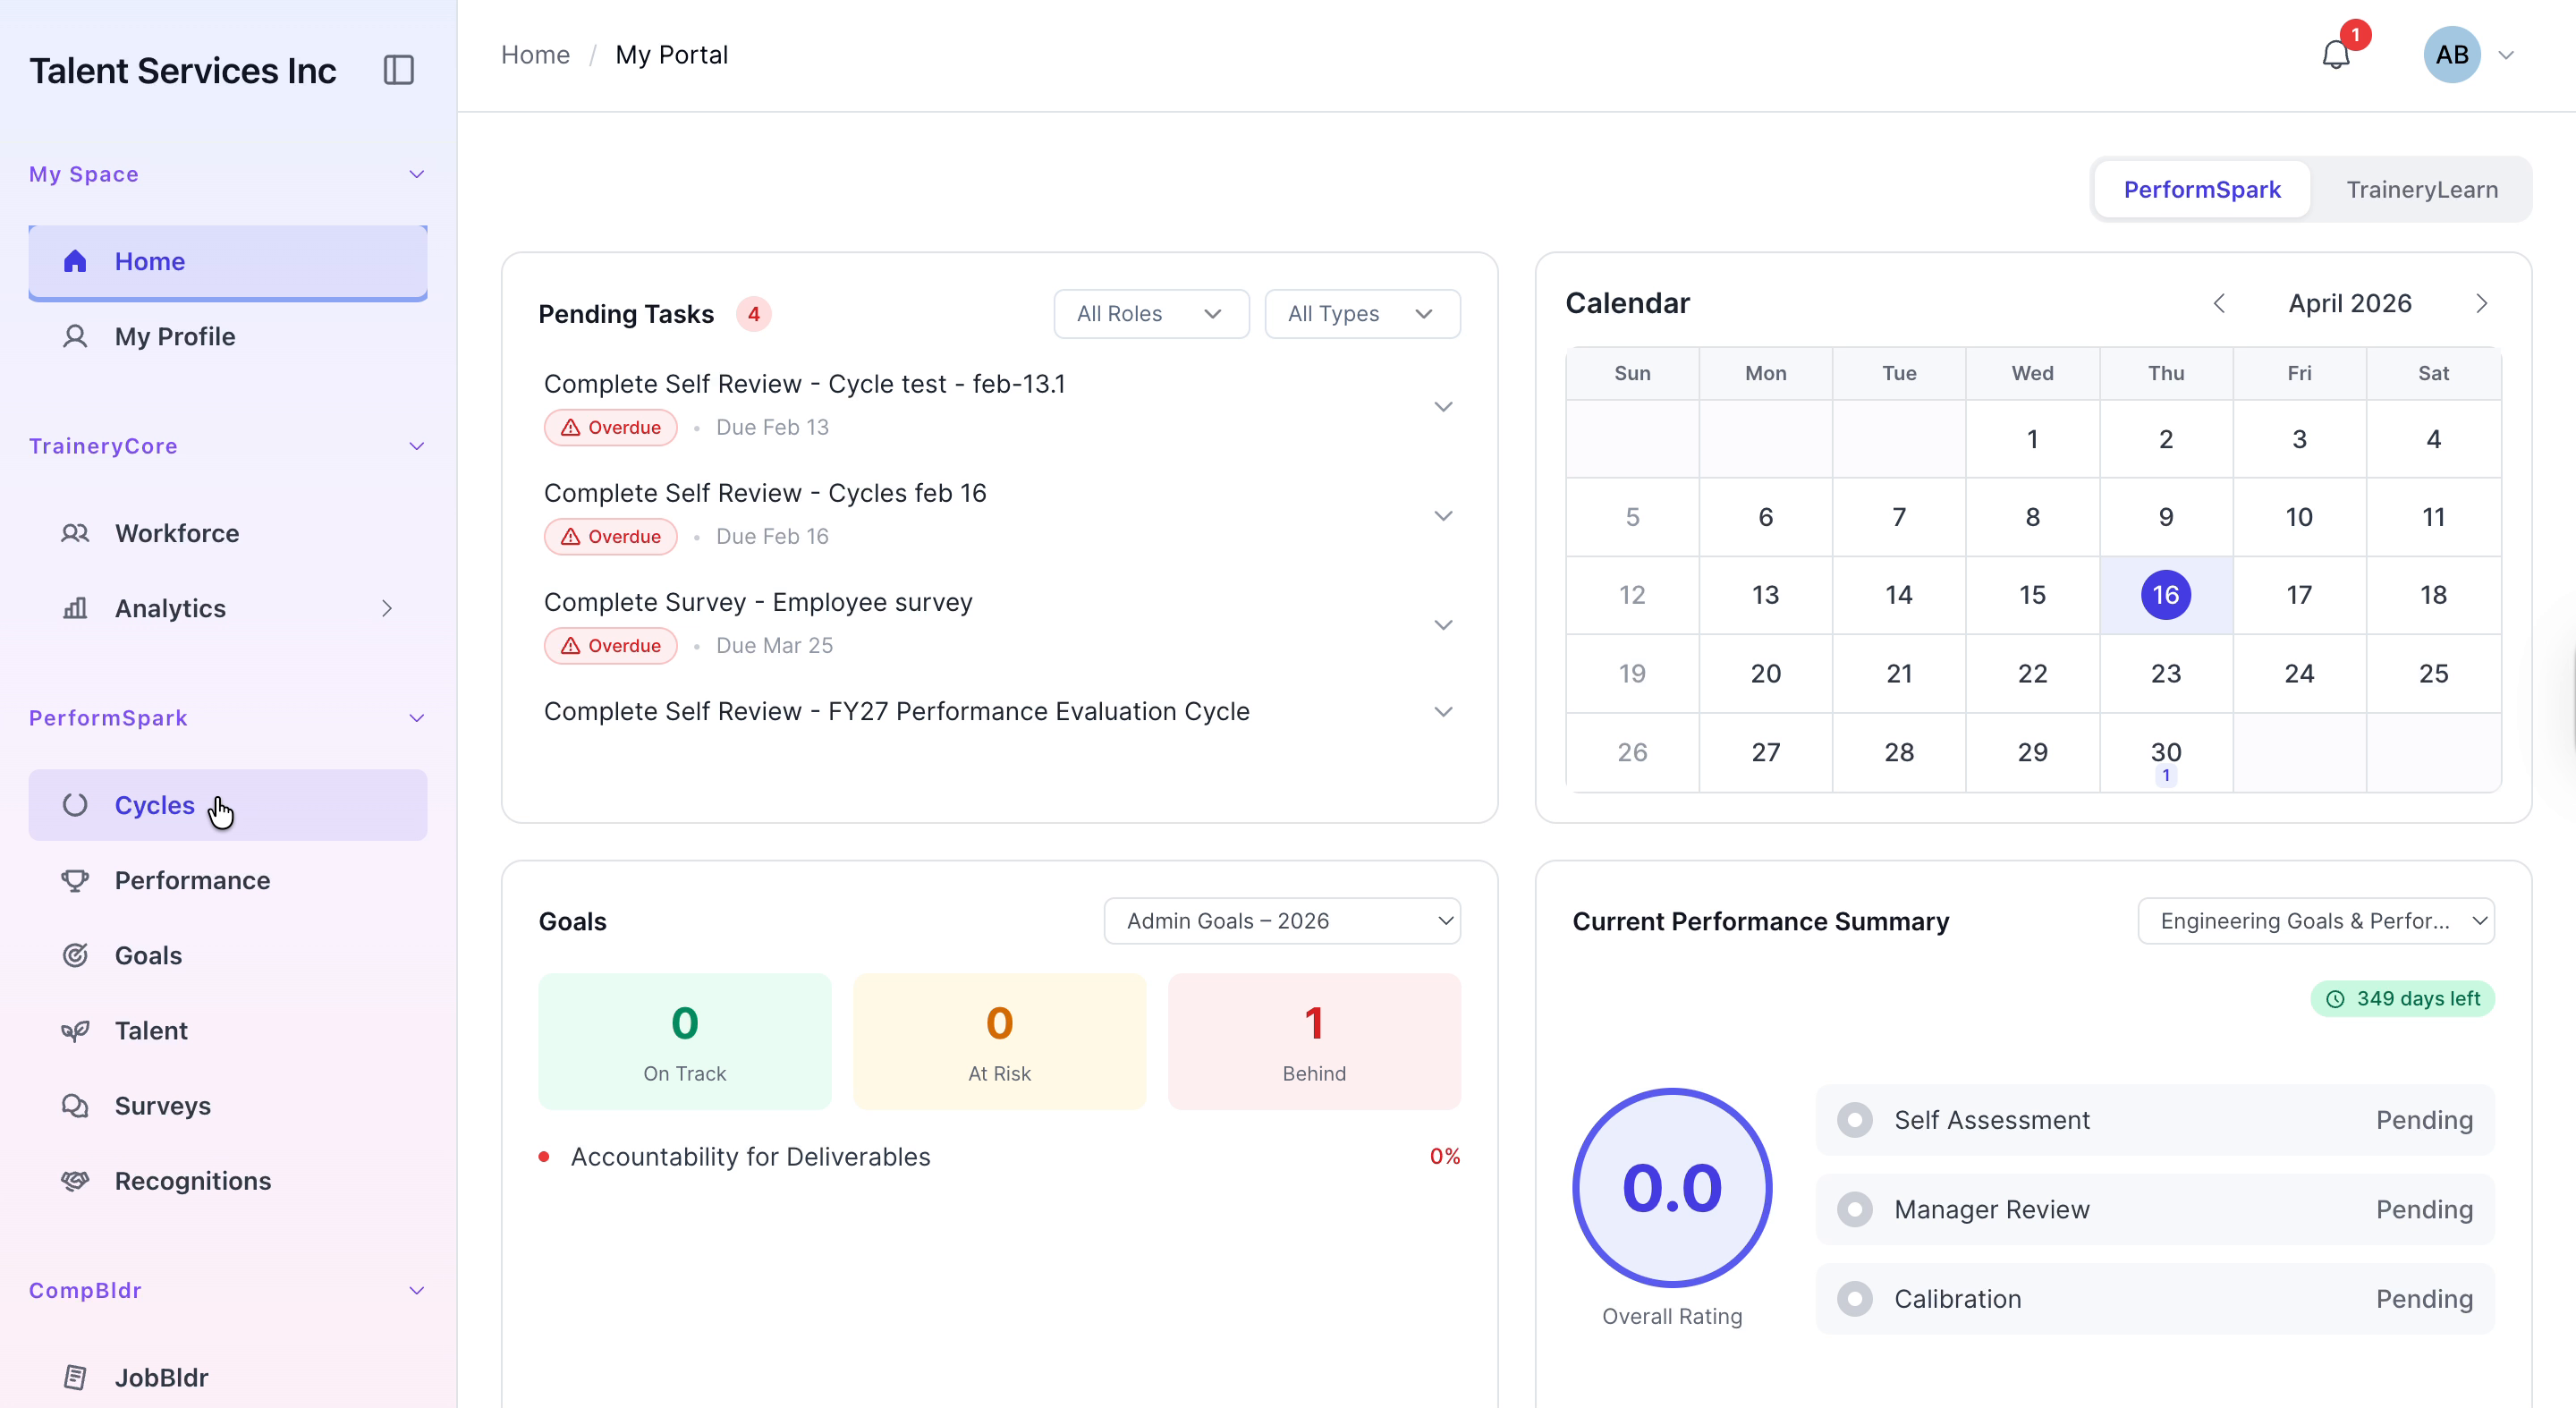The width and height of the screenshot is (2576, 1408).
Task: Click the Workforce people icon
Action: click(75, 533)
